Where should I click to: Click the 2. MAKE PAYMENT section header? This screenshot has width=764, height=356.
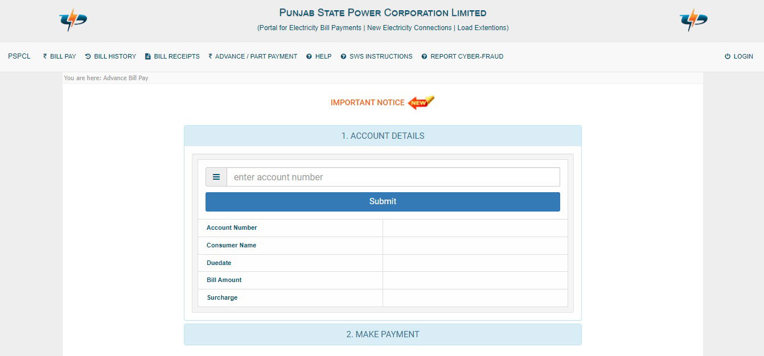point(382,334)
